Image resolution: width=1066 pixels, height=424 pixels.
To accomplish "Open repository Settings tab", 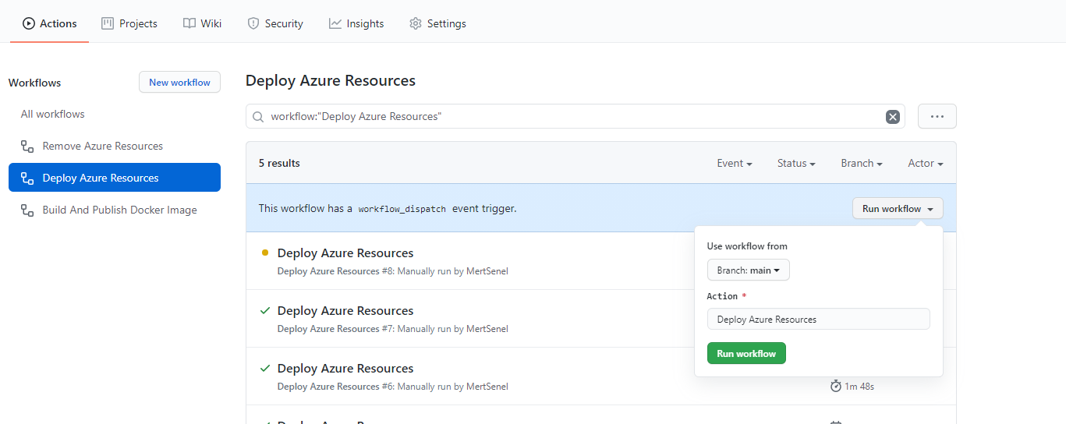I will point(437,23).
